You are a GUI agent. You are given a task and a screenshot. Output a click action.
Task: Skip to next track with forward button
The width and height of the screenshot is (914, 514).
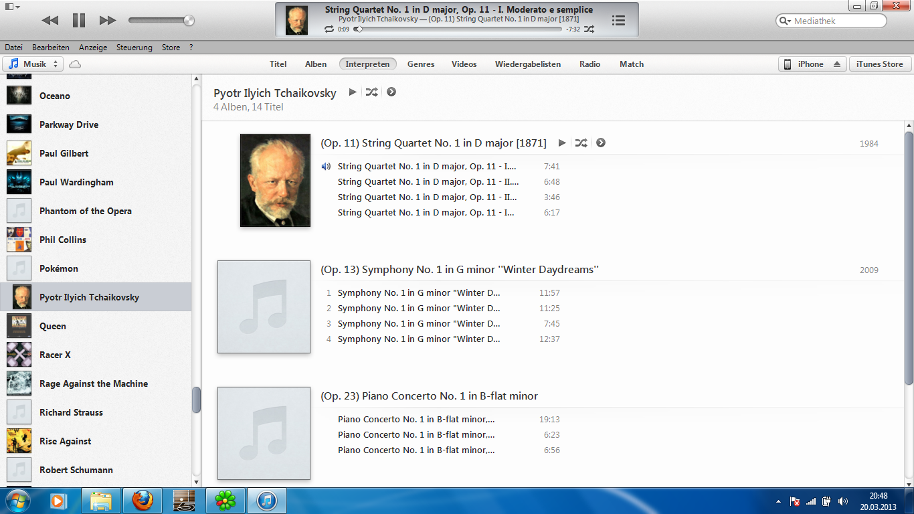pyautogui.click(x=108, y=21)
